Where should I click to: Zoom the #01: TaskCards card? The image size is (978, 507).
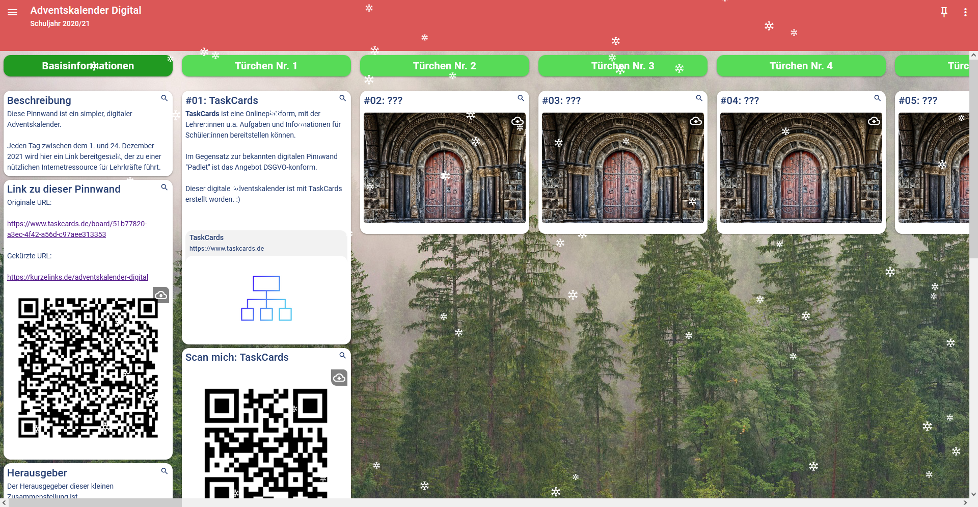(342, 98)
